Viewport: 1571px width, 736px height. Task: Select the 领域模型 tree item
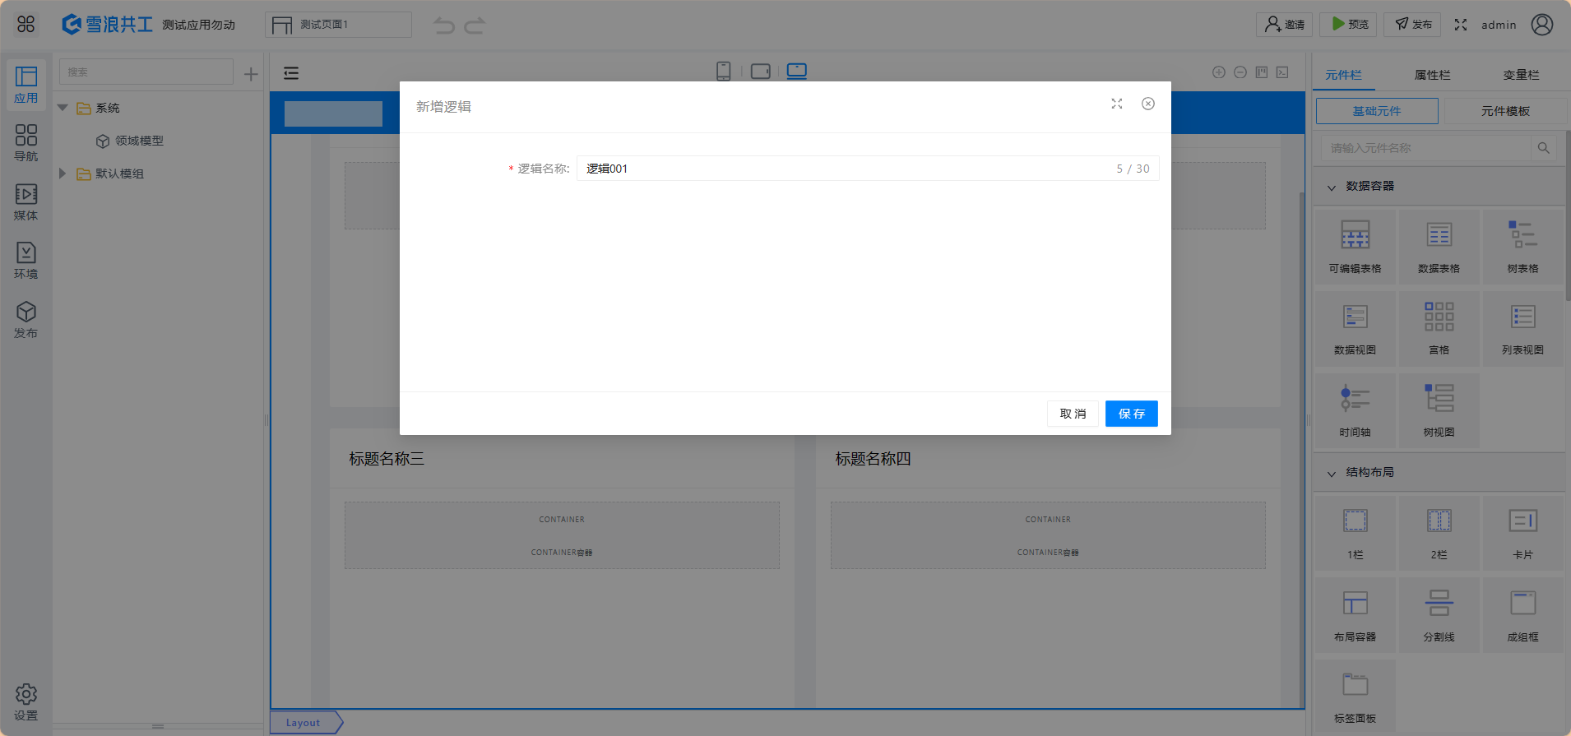139,141
